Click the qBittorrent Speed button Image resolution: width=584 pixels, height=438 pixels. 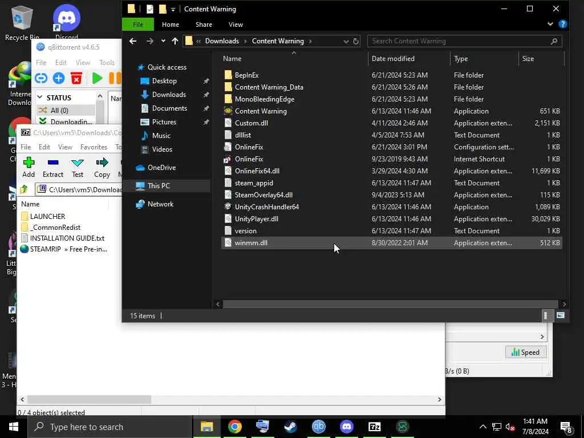[x=525, y=352]
